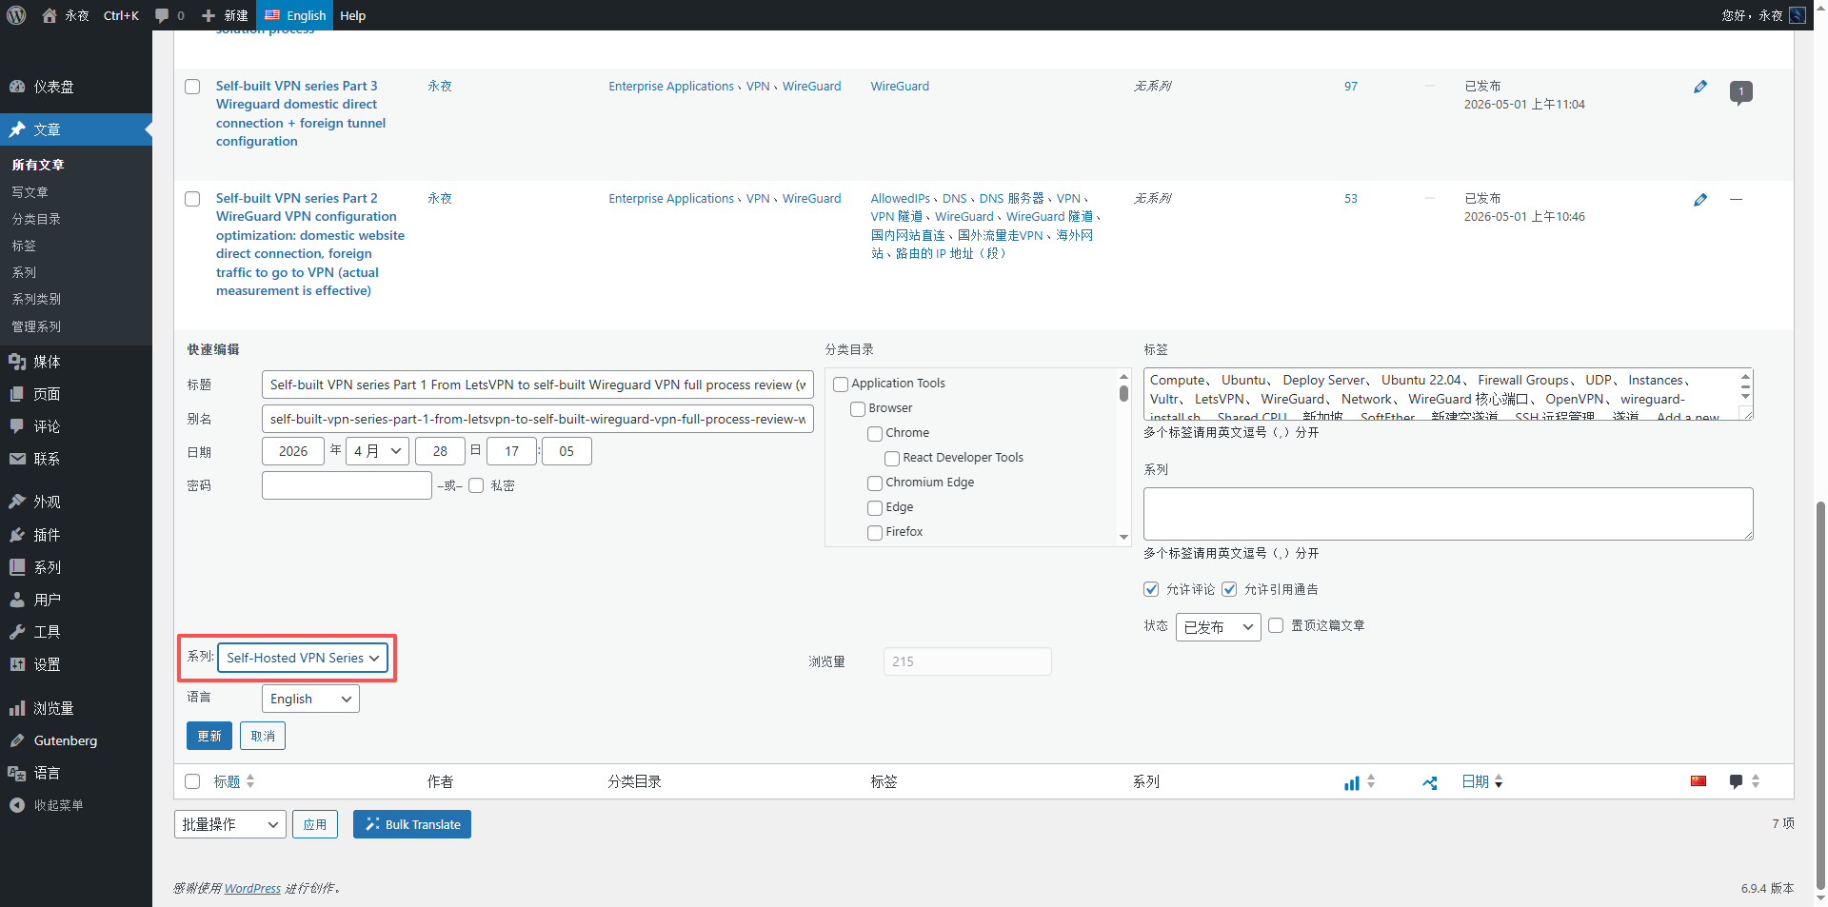Check the Chrome category
This screenshot has height=907, width=1828.
(875, 434)
